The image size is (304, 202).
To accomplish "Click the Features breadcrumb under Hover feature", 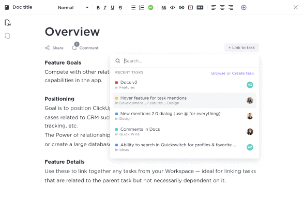I will (155, 103).
